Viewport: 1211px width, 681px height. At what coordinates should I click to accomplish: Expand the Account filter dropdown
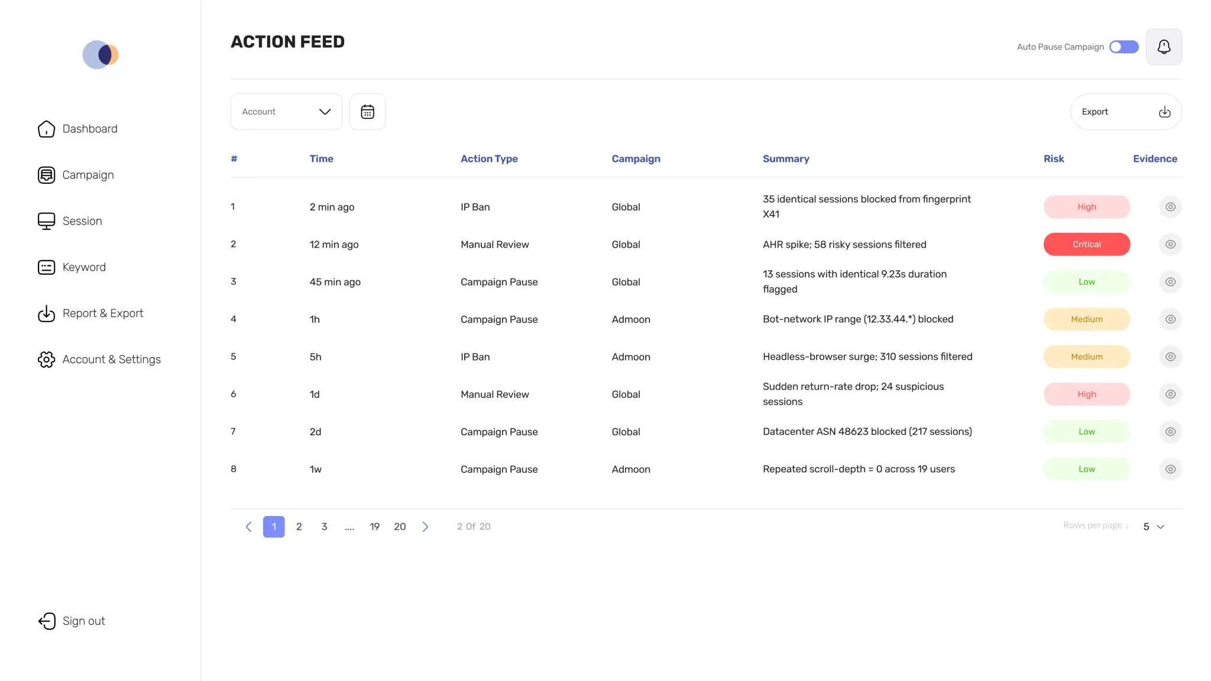point(286,112)
